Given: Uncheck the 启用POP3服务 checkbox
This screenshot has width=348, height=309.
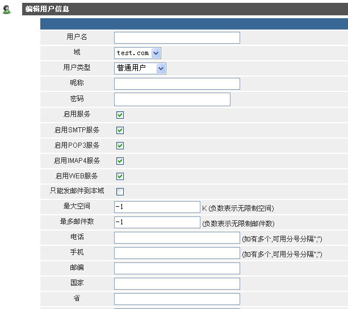Looking at the screenshot, I should click(x=120, y=145).
